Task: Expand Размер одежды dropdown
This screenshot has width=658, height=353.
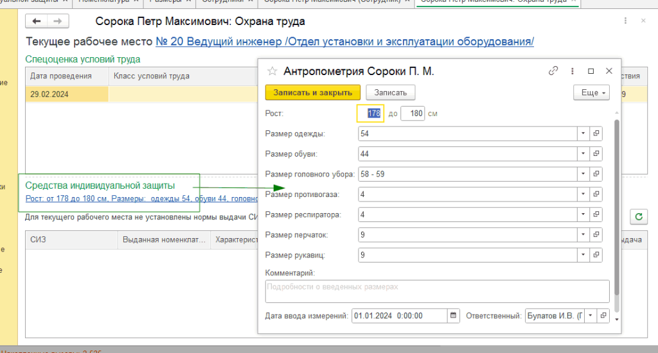Action: coord(583,133)
